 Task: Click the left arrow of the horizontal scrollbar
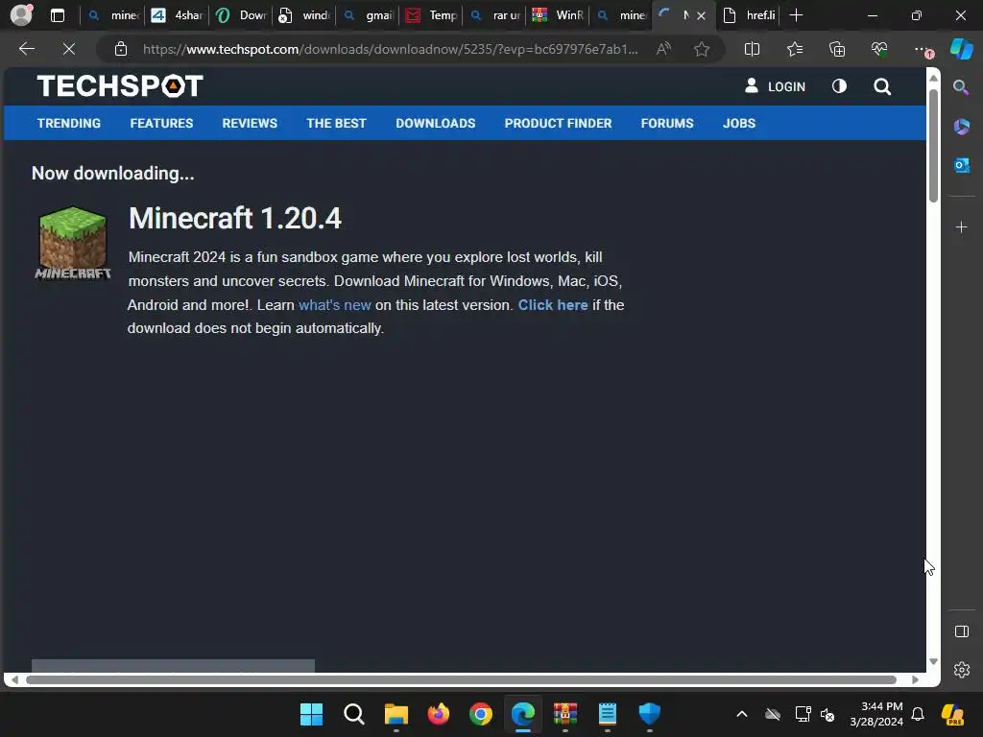(x=14, y=680)
